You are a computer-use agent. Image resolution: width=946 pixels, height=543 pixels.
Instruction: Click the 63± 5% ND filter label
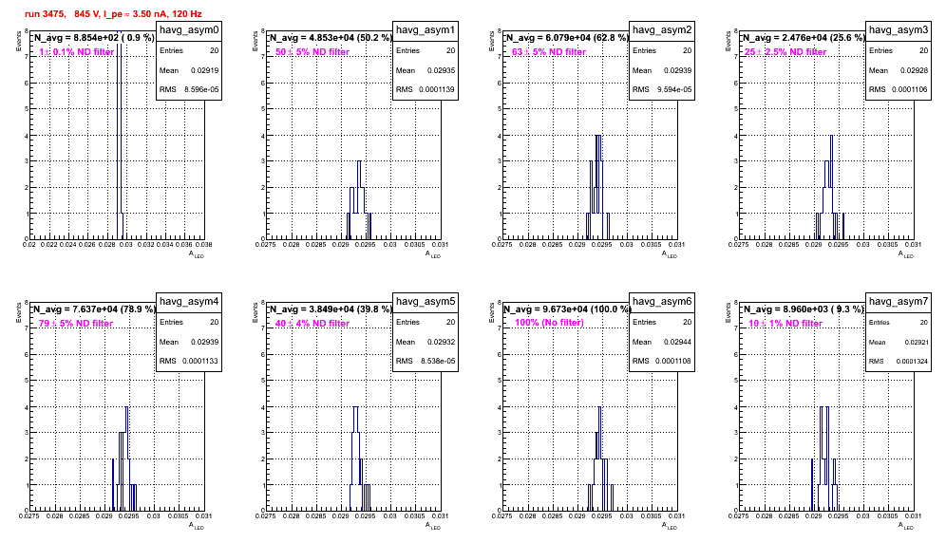coord(549,52)
